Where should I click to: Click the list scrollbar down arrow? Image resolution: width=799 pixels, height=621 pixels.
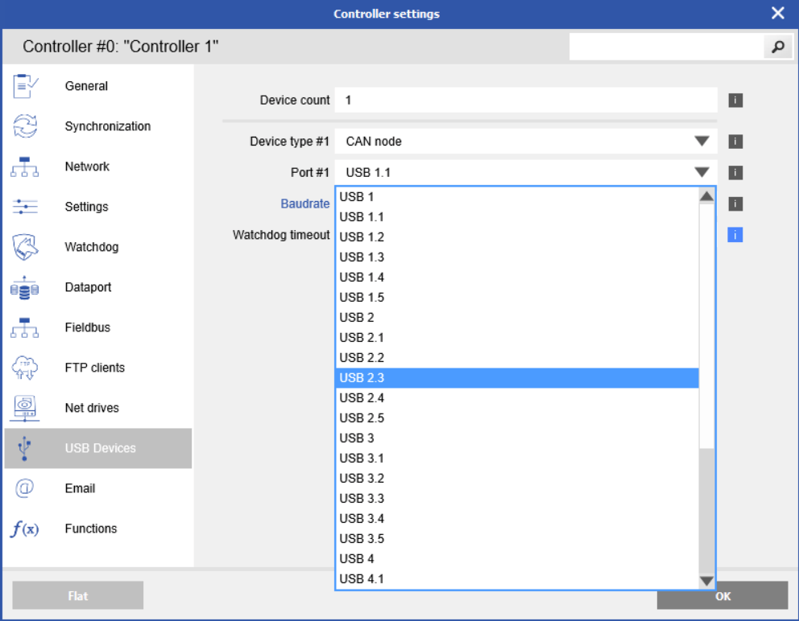(706, 581)
